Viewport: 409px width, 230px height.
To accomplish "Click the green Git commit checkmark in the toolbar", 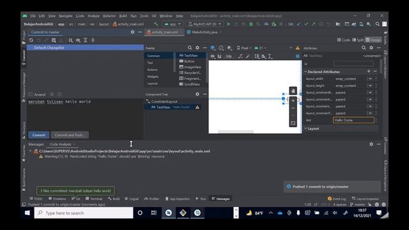I will 306,24.
